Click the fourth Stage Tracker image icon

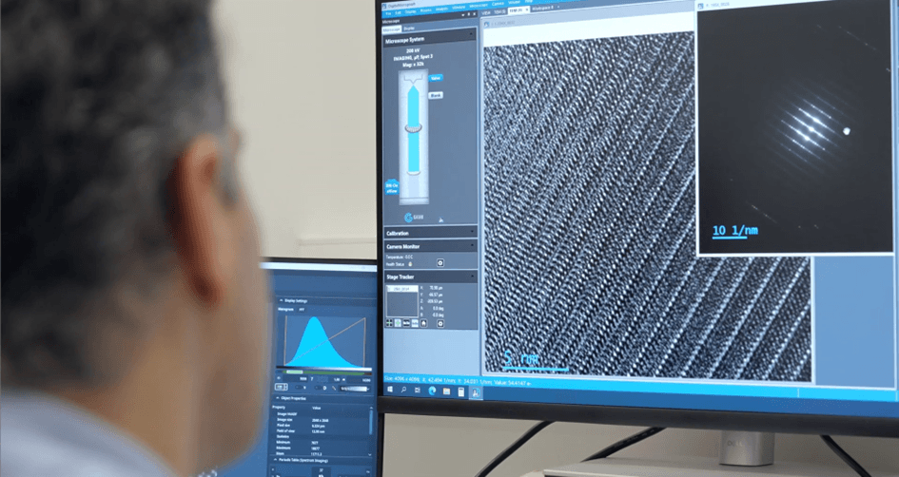(x=415, y=323)
